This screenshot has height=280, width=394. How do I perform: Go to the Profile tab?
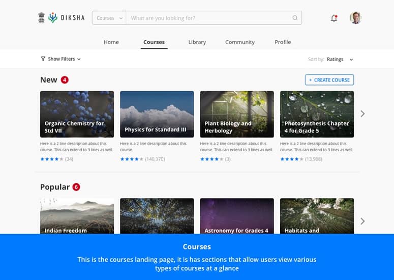tap(283, 42)
